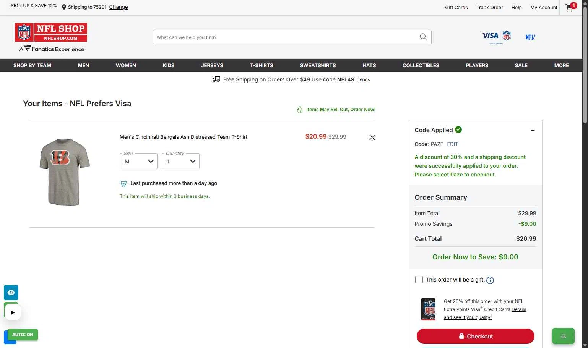Image resolution: width=588 pixels, height=348 pixels.
Task: Open Gift Cards page
Action: coord(456,7)
